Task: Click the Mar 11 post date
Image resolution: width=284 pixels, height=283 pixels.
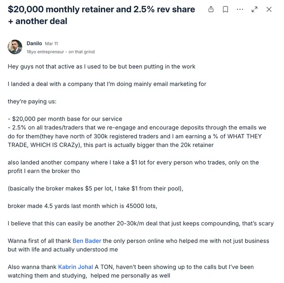Action: point(51,43)
